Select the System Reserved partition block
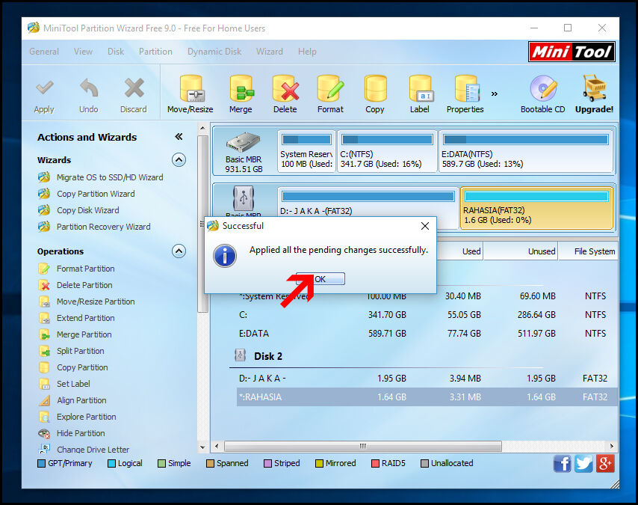The width and height of the screenshot is (638, 505). point(306,151)
